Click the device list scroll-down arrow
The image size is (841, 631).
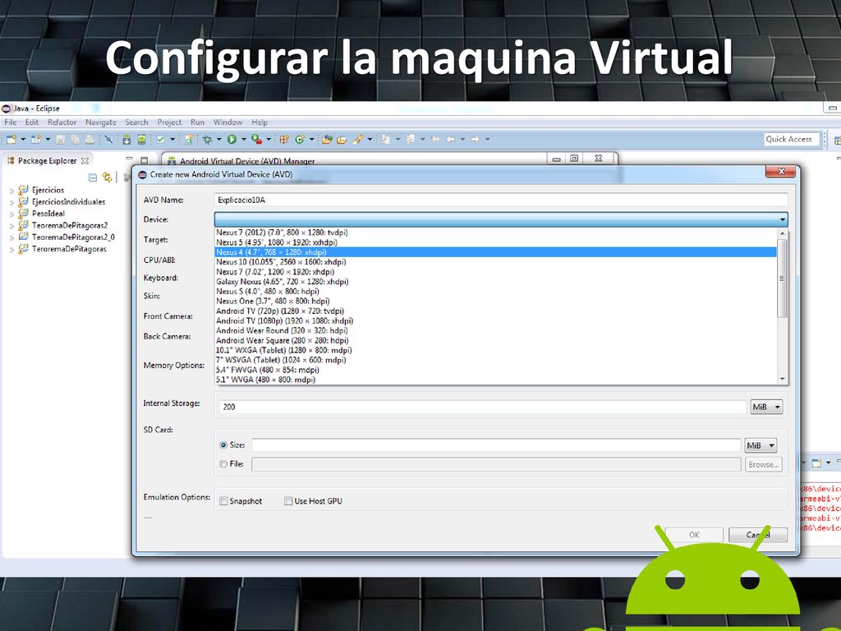tap(782, 379)
